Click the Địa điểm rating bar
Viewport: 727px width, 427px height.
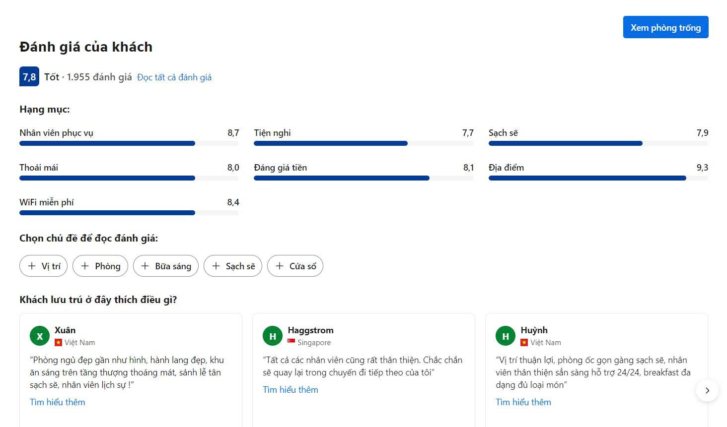pyautogui.click(x=598, y=178)
